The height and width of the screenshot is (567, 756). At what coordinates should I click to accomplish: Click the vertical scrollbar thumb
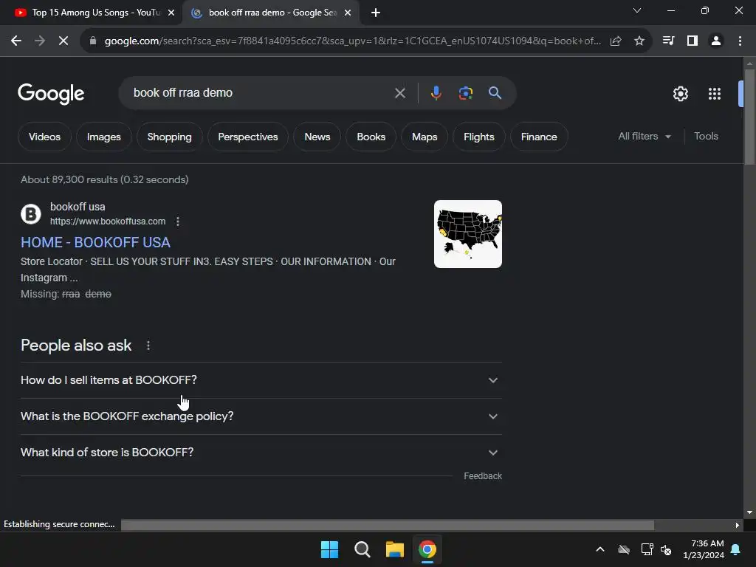click(749, 117)
